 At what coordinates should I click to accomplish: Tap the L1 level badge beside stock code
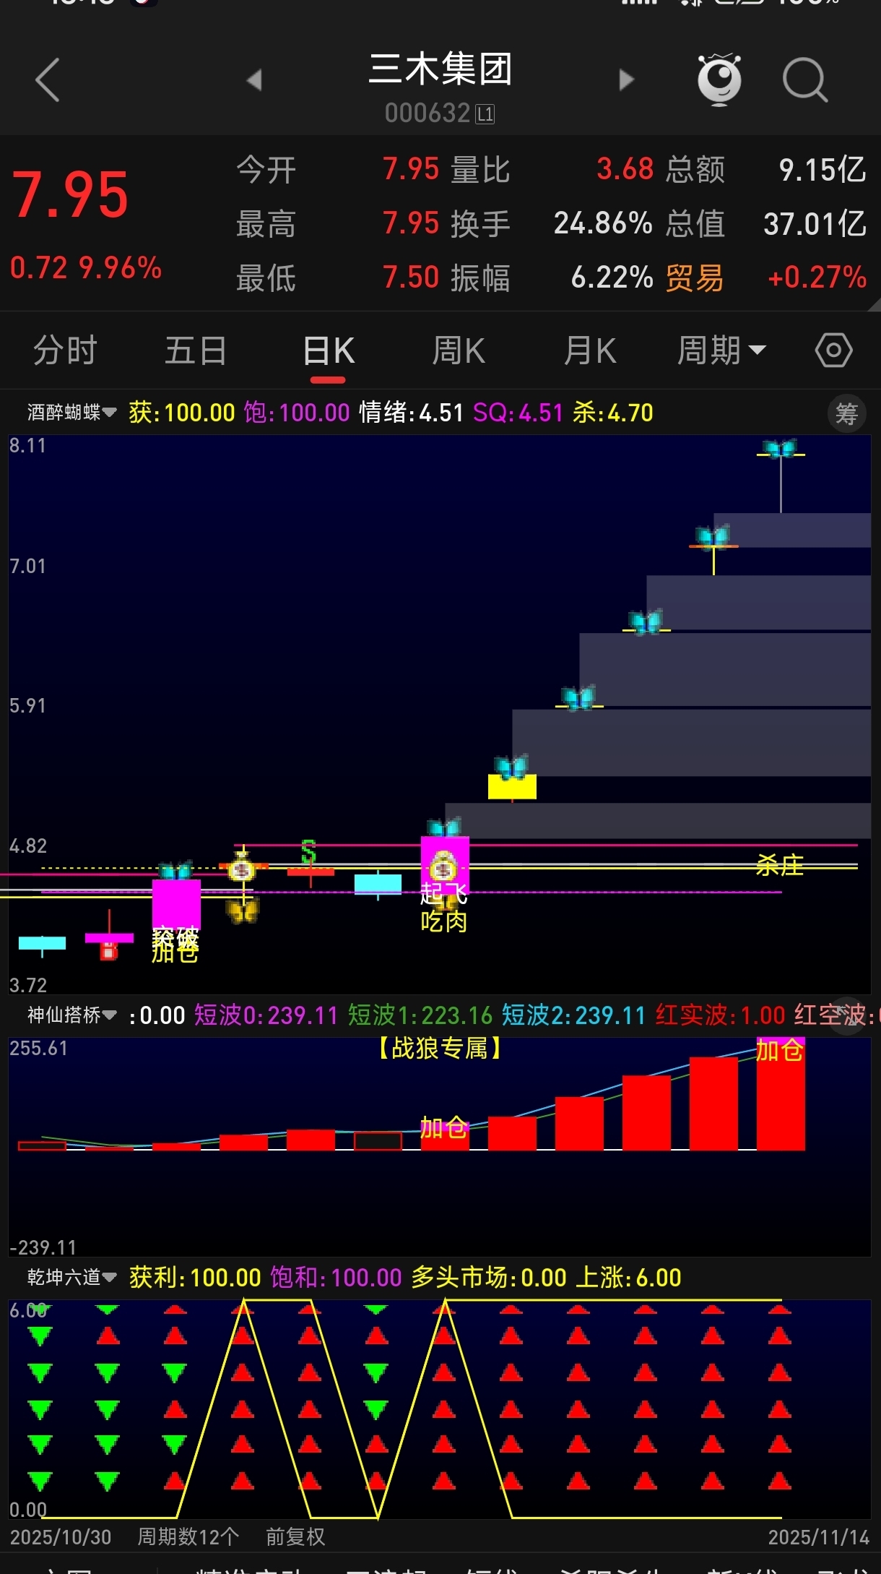point(485,113)
